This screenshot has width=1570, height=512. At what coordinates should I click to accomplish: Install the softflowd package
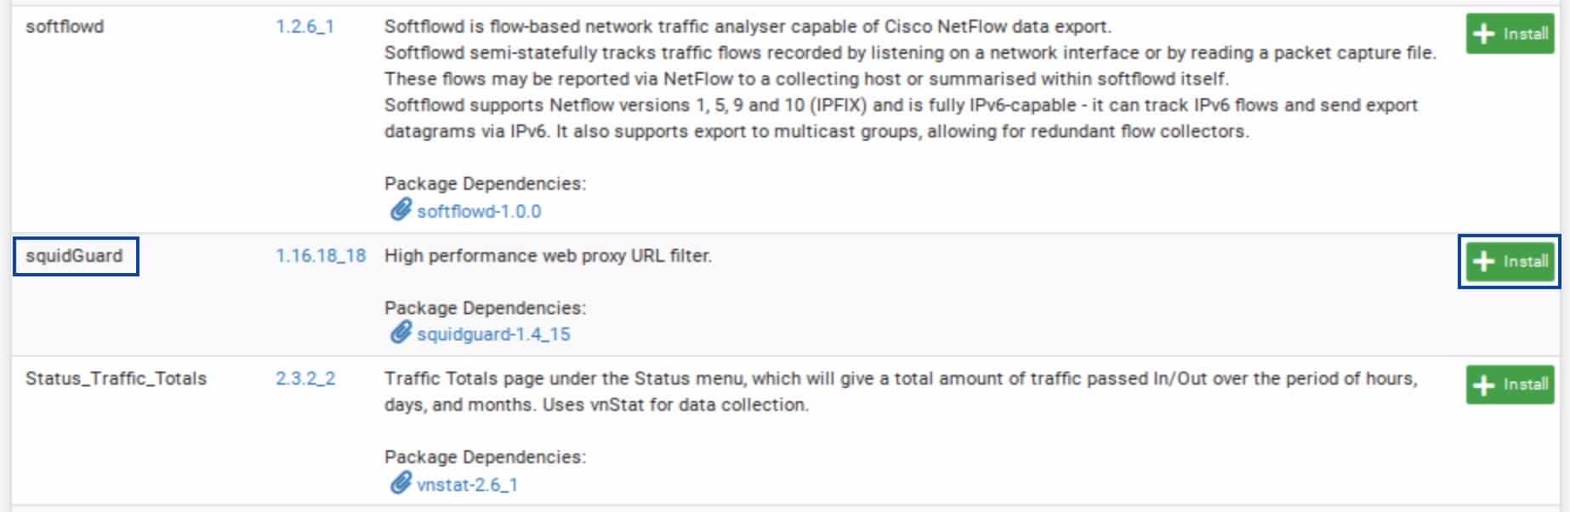coord(1510,34)
